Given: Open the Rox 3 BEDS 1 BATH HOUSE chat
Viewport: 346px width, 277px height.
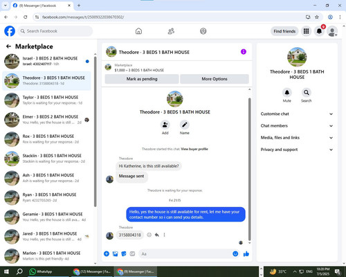Looking at the screenshot, I should pos(46,139).
